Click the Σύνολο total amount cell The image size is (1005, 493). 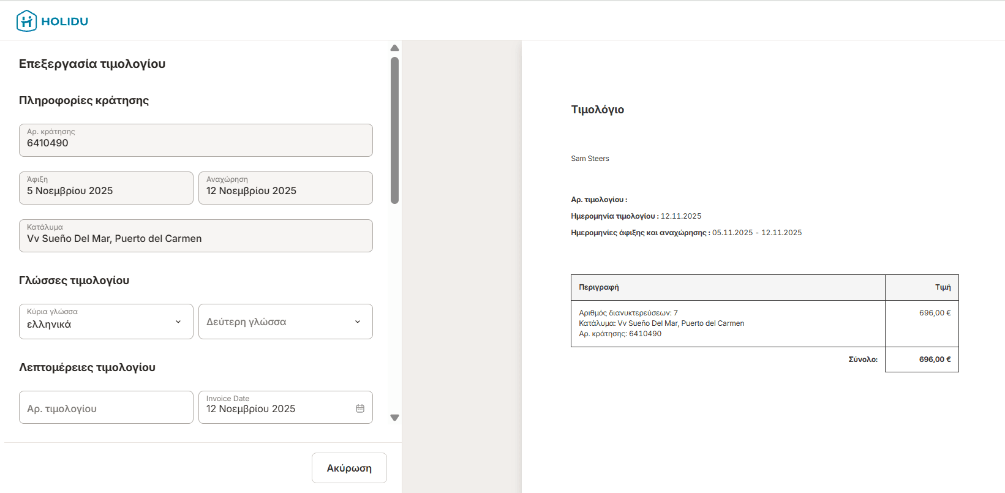tap(922, 359)
